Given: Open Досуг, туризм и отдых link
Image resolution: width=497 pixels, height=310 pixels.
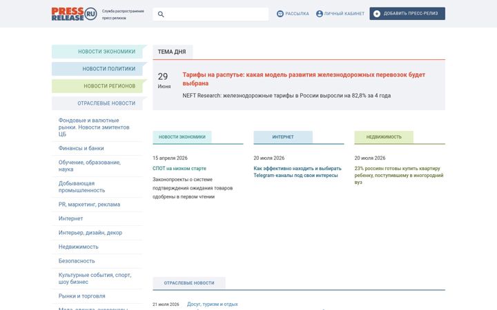Looking at the screenshot, I should pos(213,304).
